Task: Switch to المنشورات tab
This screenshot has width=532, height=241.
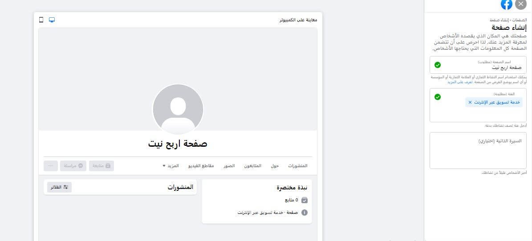Action: (x=297, y=166)
